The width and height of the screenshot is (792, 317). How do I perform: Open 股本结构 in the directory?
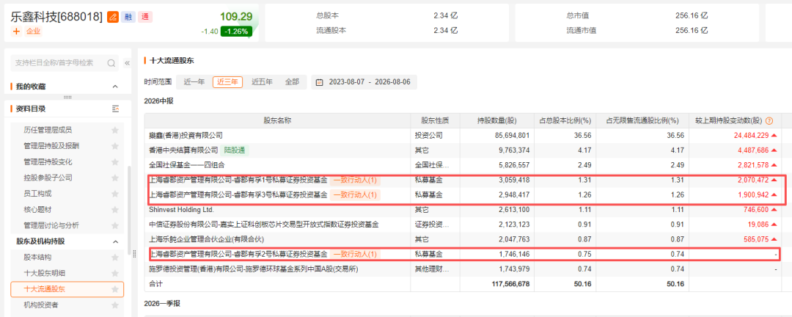pos(37,258)
